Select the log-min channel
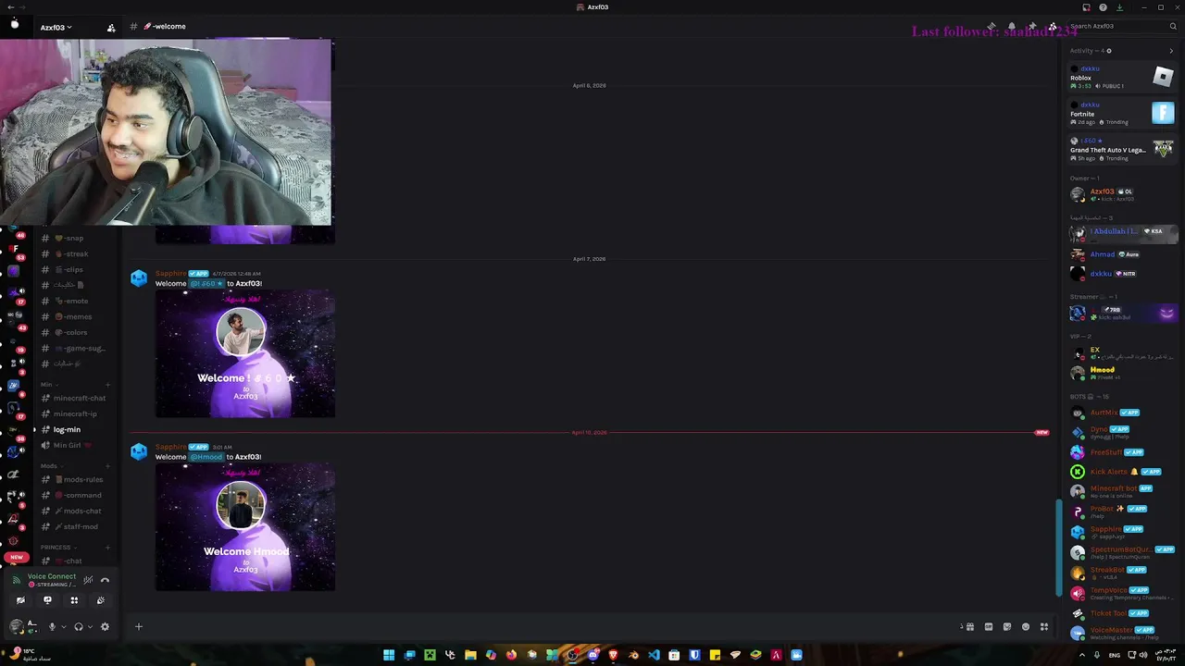Image resolution: width=1185 pixels, height=666 pixels. [x=77, y=429]
